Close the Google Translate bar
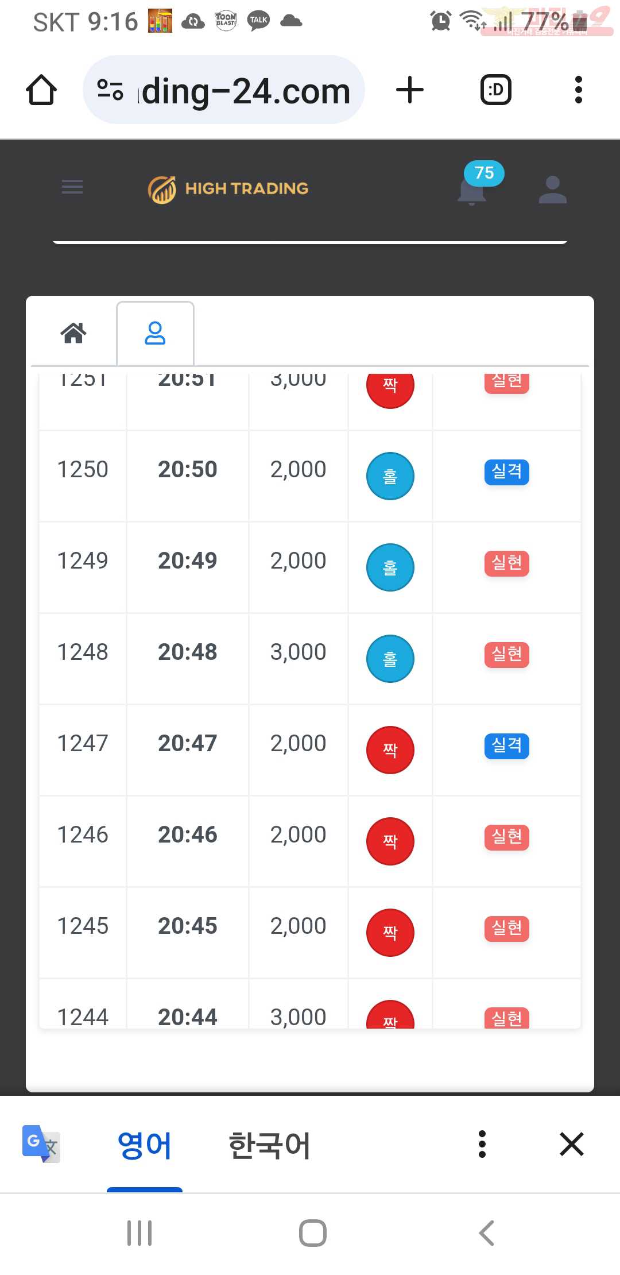Image resolution: width=620 pixels, height=1275 pixels. tap(572, 1144)
